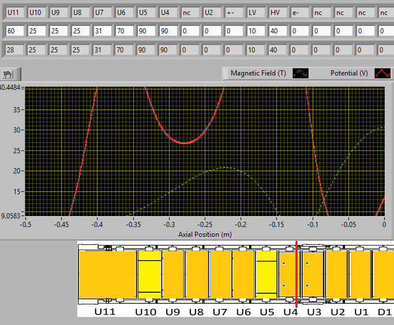Click the white U11 input field showing 60
The image size is (394, 325).
(x=14, y=31)
